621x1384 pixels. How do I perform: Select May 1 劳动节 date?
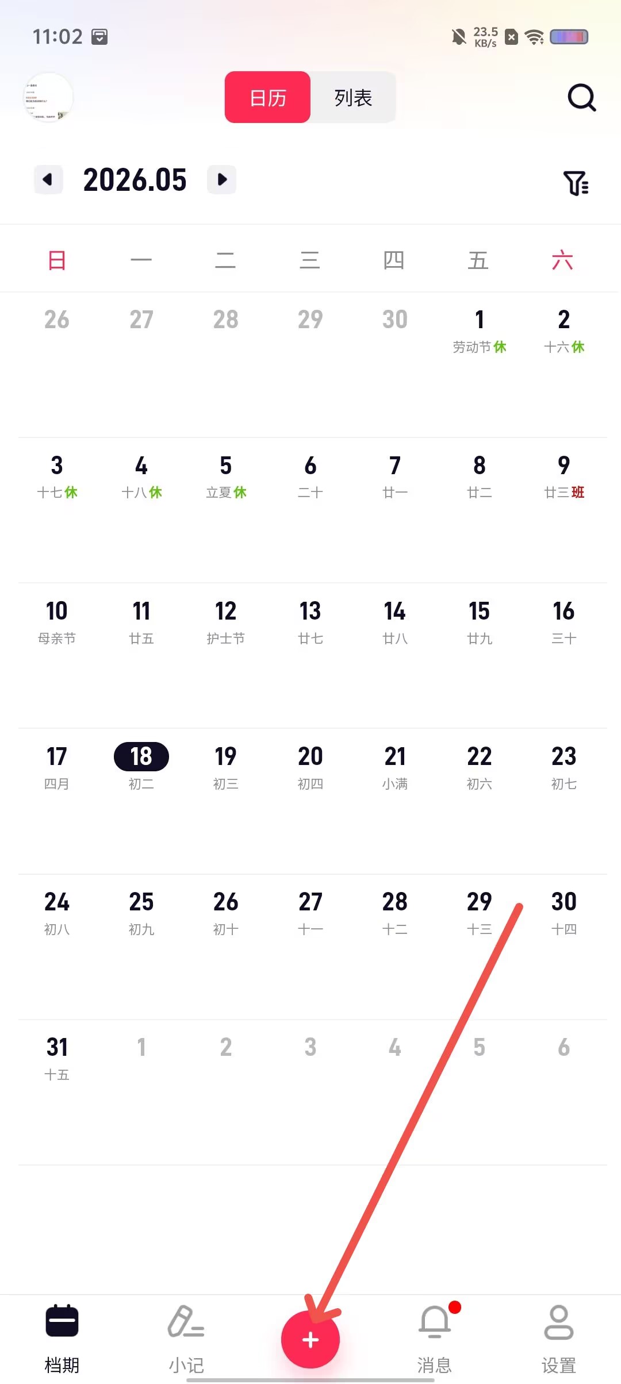click(480, 331)
